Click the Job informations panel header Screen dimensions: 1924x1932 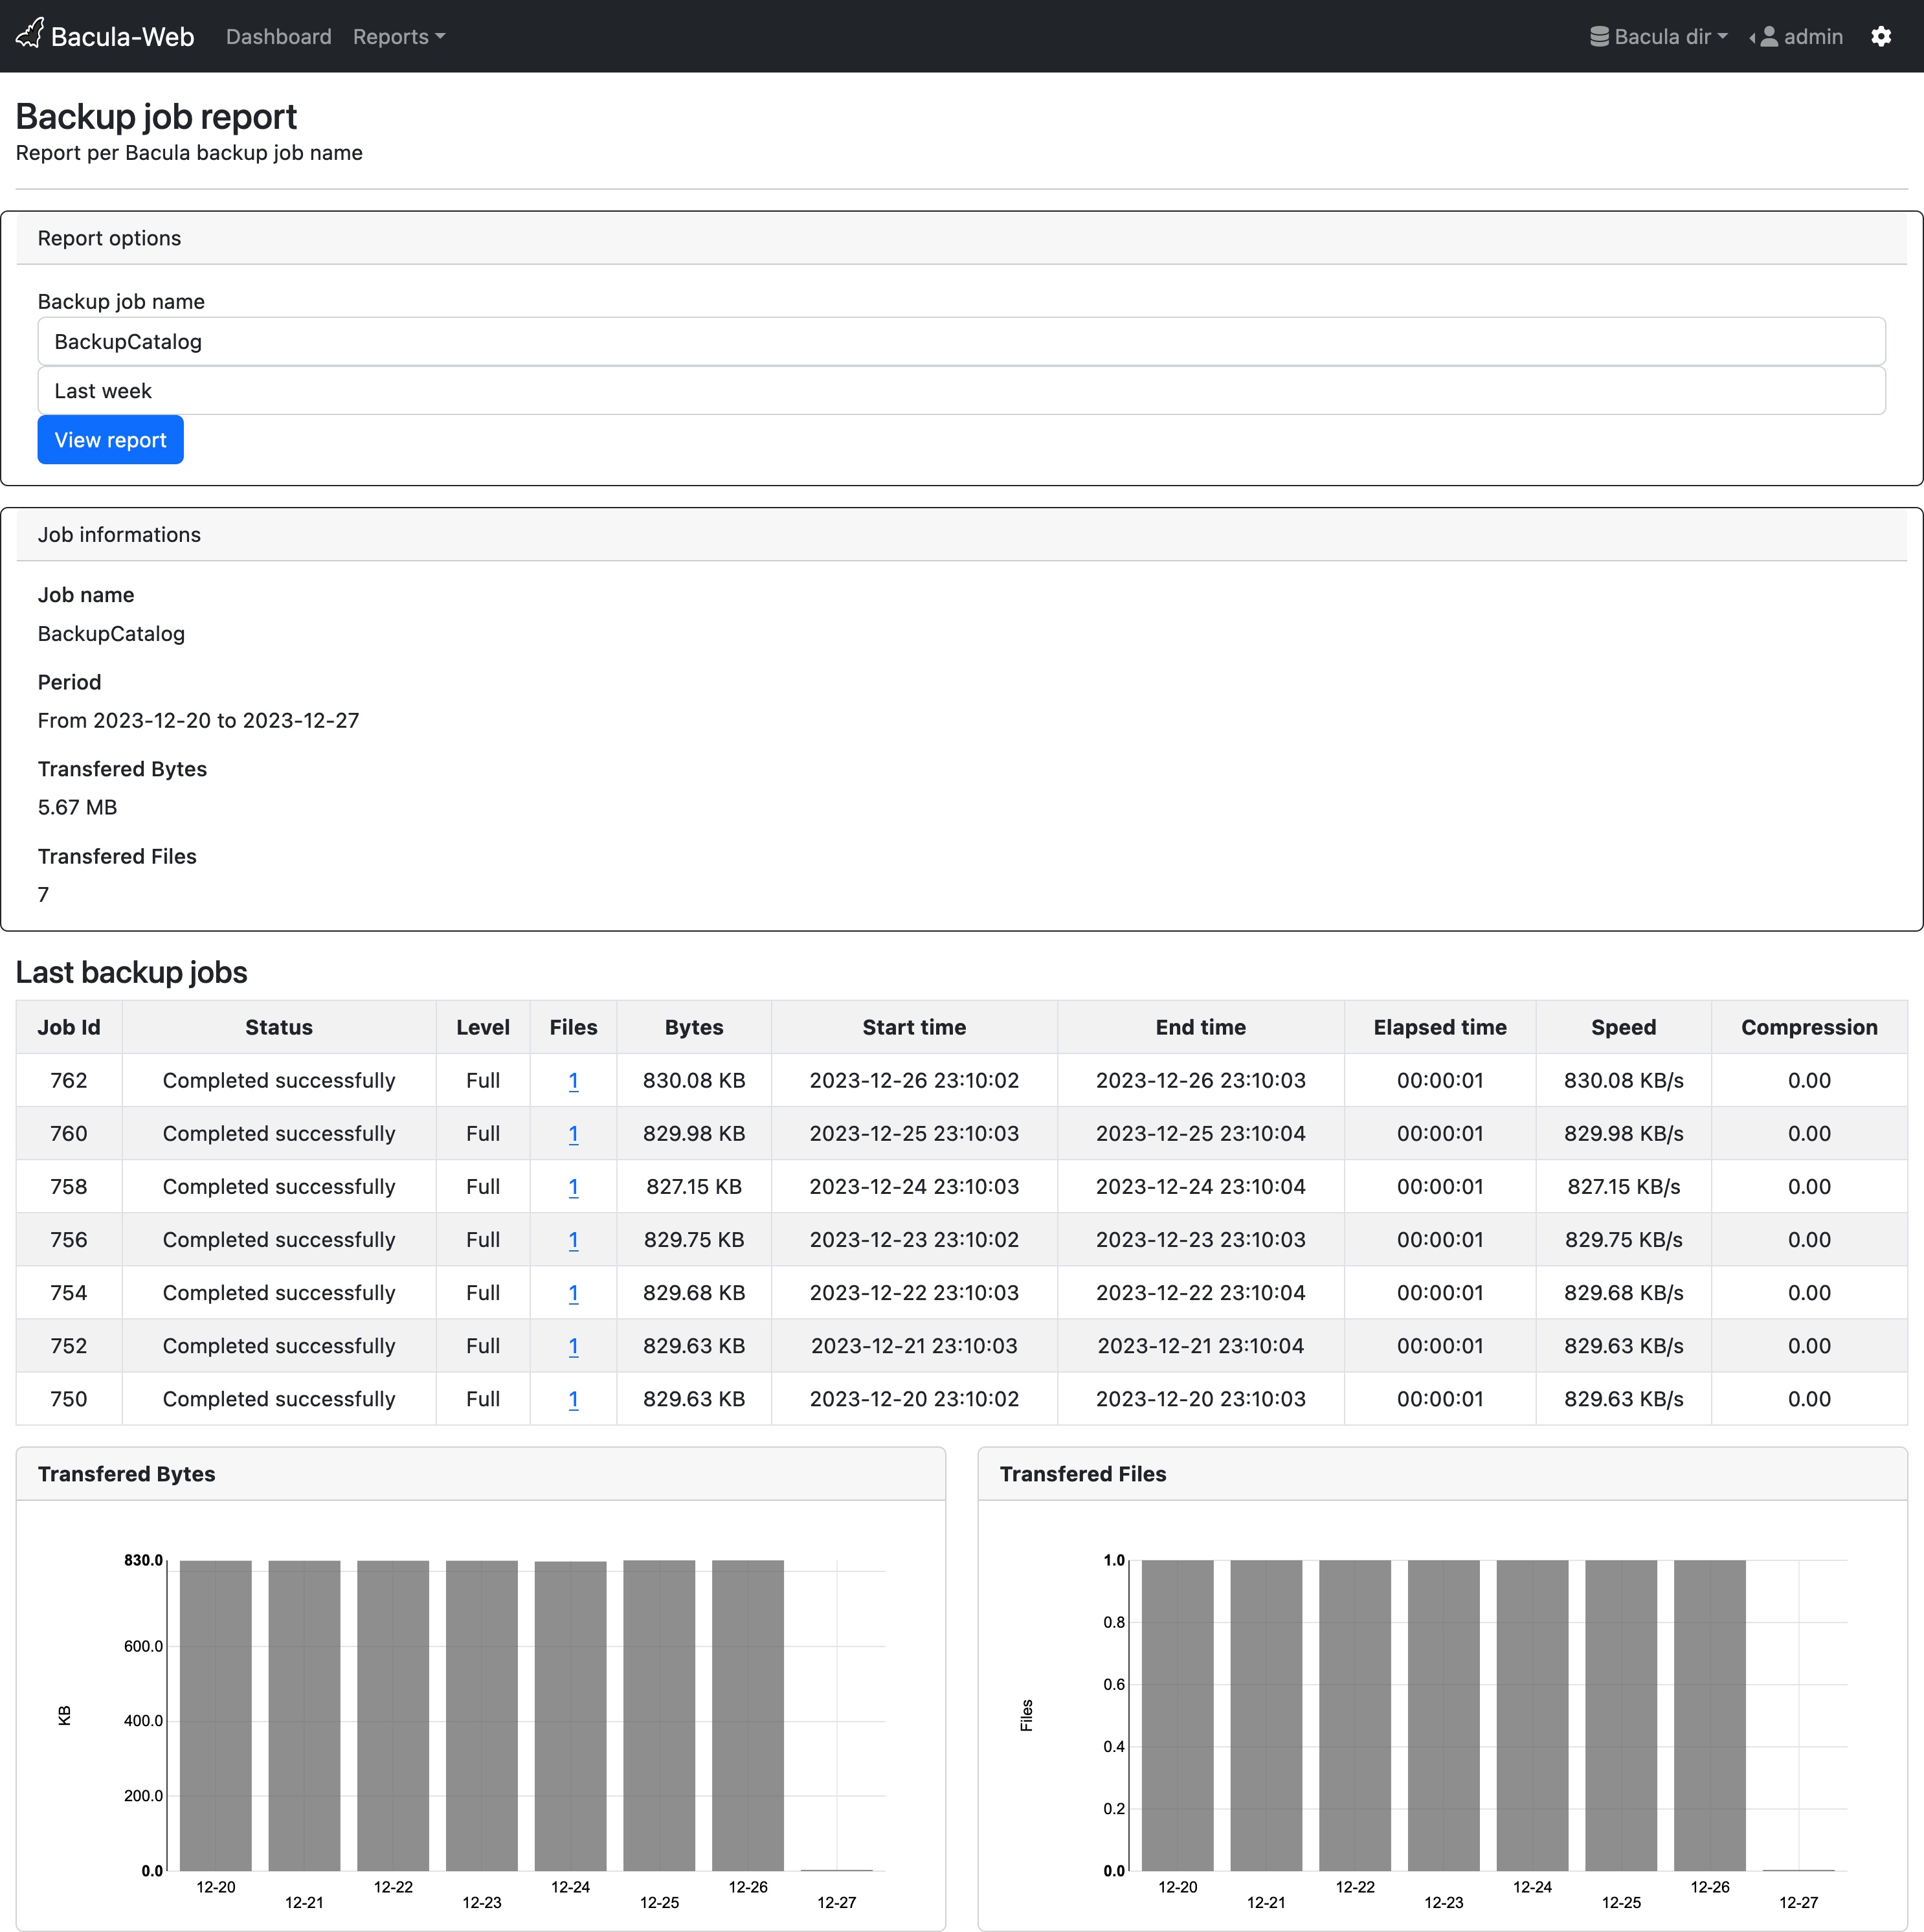pos(961,535)
